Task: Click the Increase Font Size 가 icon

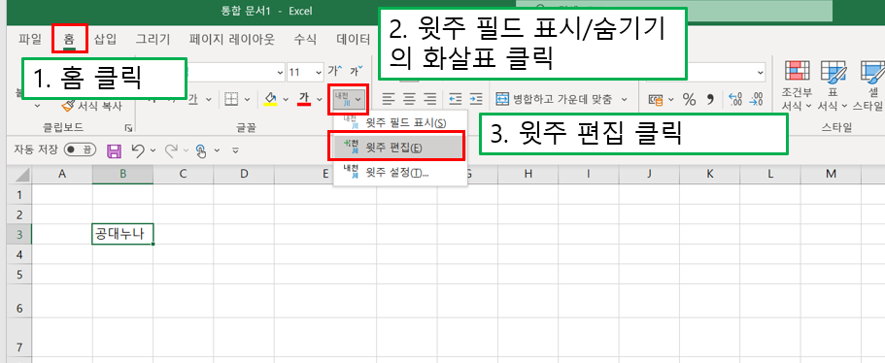Action: point(335,72)
